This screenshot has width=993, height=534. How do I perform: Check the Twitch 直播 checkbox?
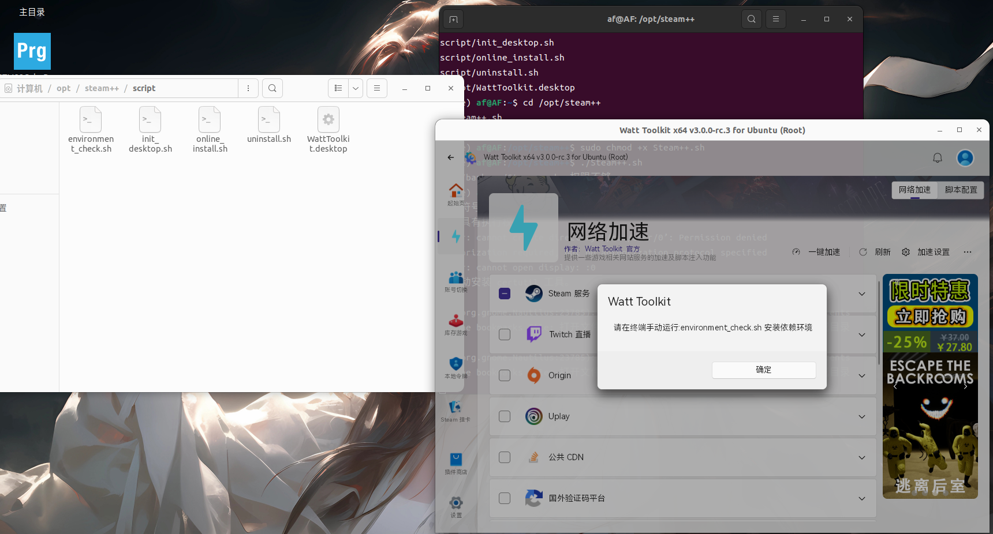tap(505, 334)
